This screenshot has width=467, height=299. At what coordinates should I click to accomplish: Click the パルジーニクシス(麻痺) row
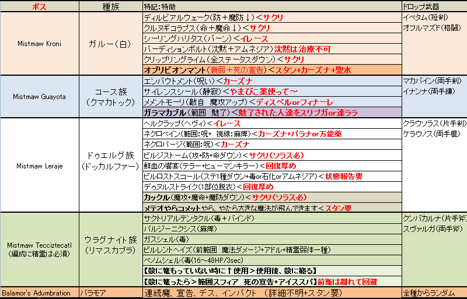[272, 229]
